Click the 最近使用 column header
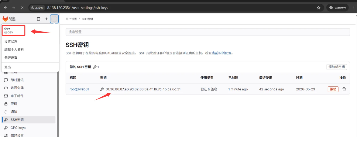Screen dimensions: 357x141 [266, 78]
